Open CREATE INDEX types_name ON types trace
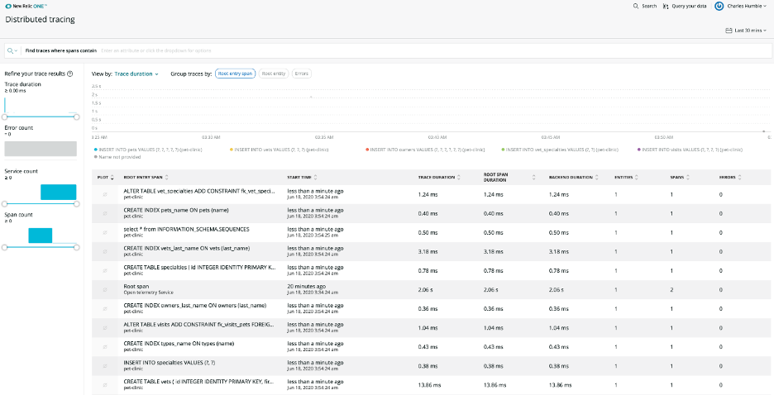This screenshot has height=395, width=774. 179,343
